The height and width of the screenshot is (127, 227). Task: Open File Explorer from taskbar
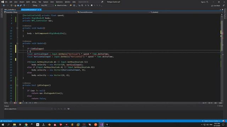15,125
